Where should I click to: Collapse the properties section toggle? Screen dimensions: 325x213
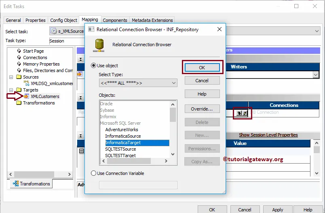pyautogui.click(x=80, y=136)
